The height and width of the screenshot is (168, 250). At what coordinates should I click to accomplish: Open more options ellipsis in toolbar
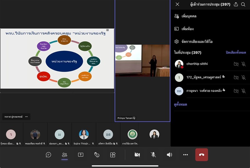(x=185, y=155)
